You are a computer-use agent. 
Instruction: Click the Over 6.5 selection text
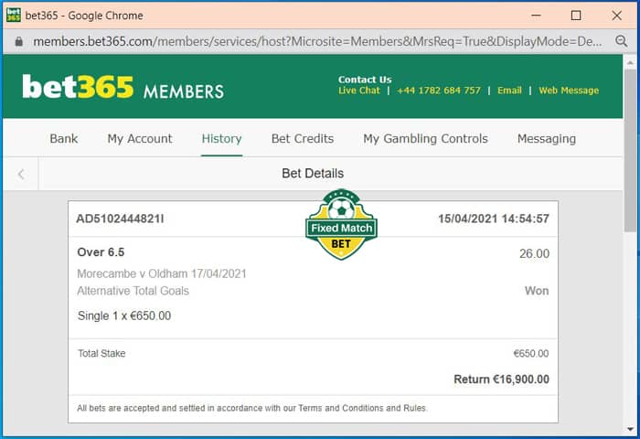pos(101,252)
